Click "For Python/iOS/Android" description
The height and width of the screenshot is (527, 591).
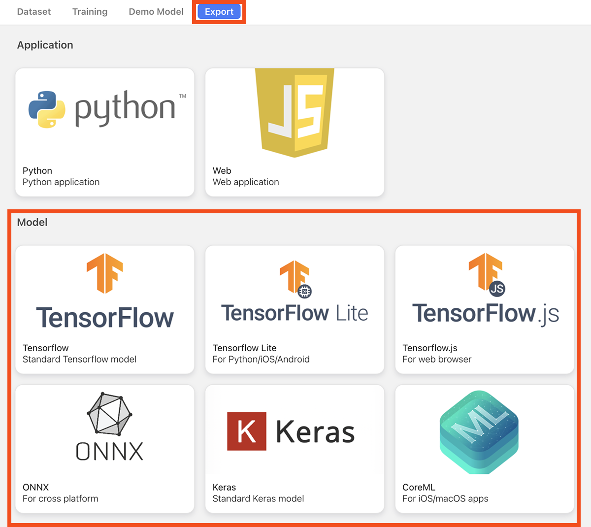click(x=261, y=360)
